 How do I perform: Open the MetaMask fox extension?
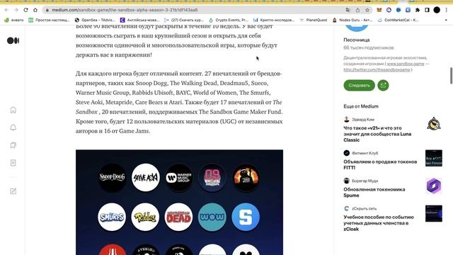click(379, 10)
